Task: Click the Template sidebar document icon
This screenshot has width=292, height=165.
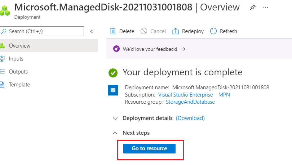Action: click(x=2, y=85)
